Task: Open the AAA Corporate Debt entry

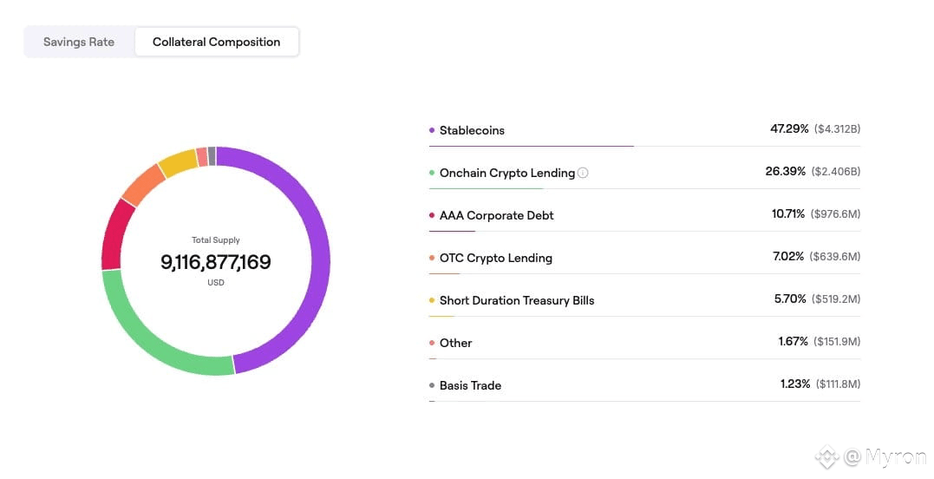Action: point(496,215)
